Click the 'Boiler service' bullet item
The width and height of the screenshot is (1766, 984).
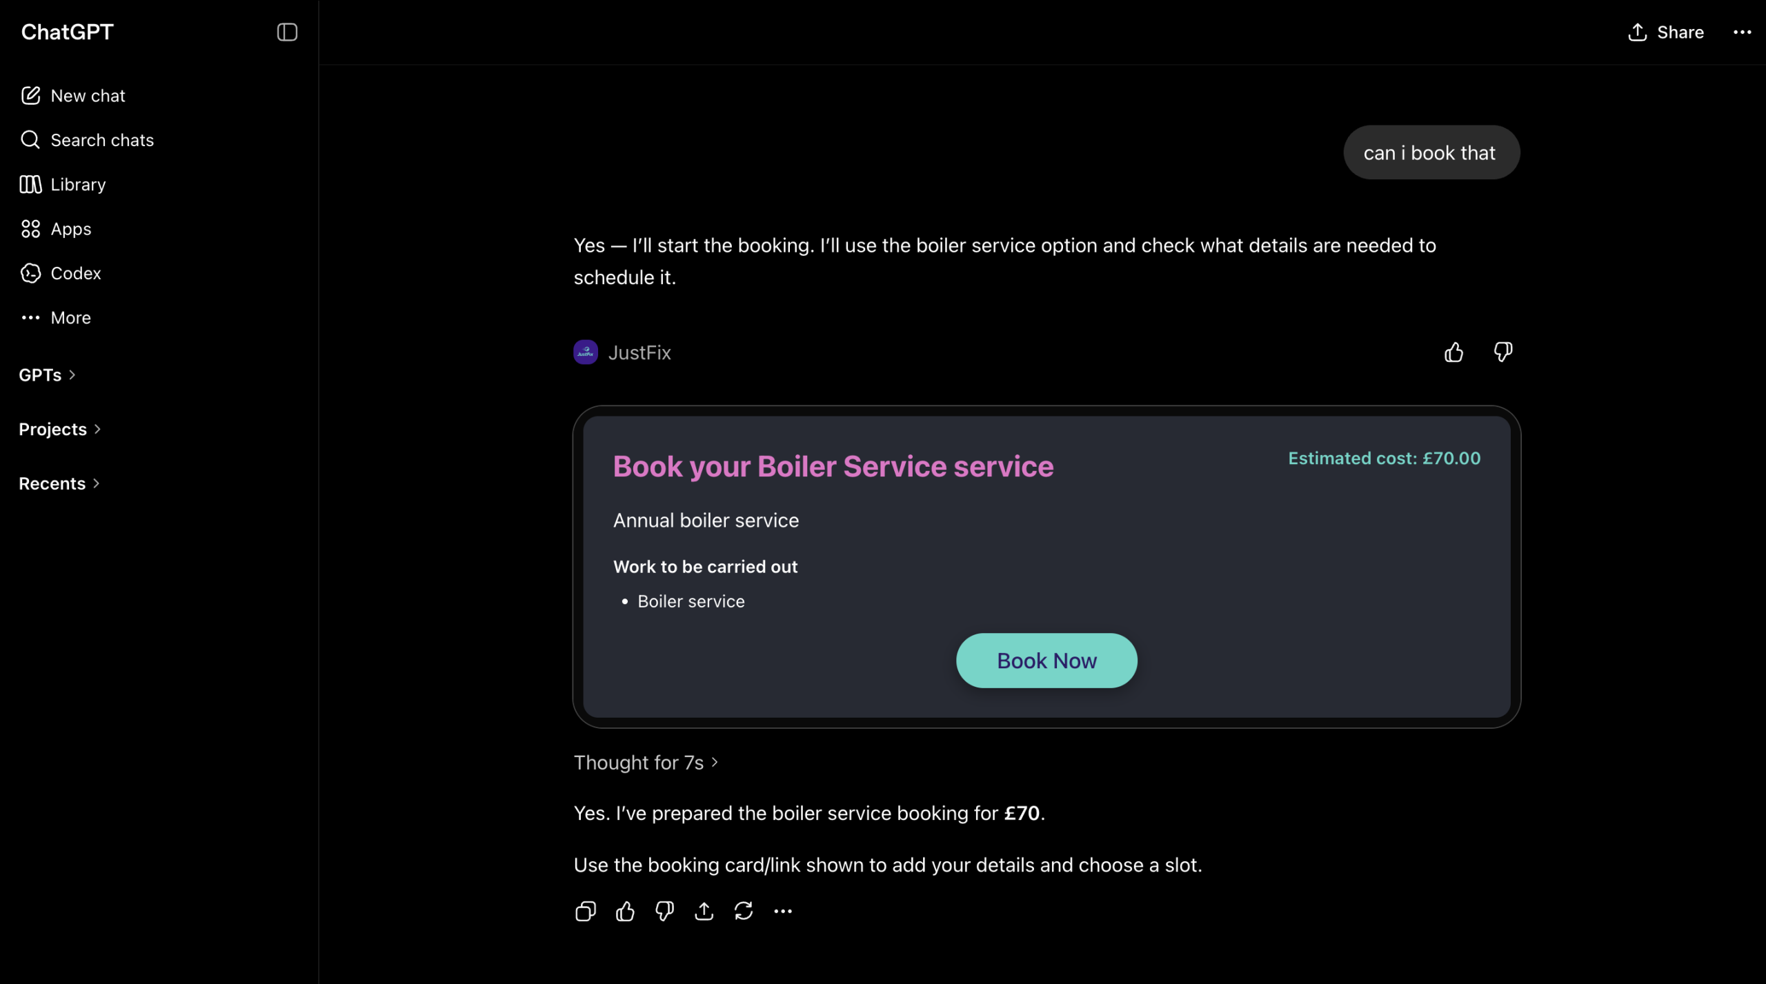(x=691, y=601)
